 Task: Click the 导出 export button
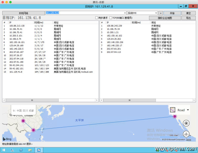coord(188,18)
